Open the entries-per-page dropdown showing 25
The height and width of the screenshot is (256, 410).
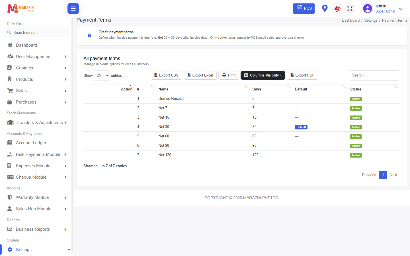click(x=102, y=75)
